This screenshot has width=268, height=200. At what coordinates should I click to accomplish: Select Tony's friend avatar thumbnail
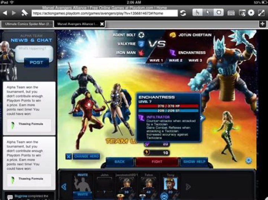pyautogui.click(x=170, y=184)
